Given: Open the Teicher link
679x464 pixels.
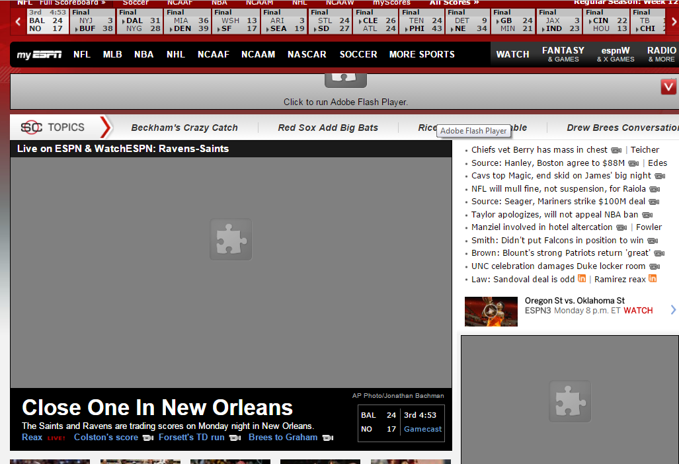Looking at the screenshot, I should click(645, 150).
